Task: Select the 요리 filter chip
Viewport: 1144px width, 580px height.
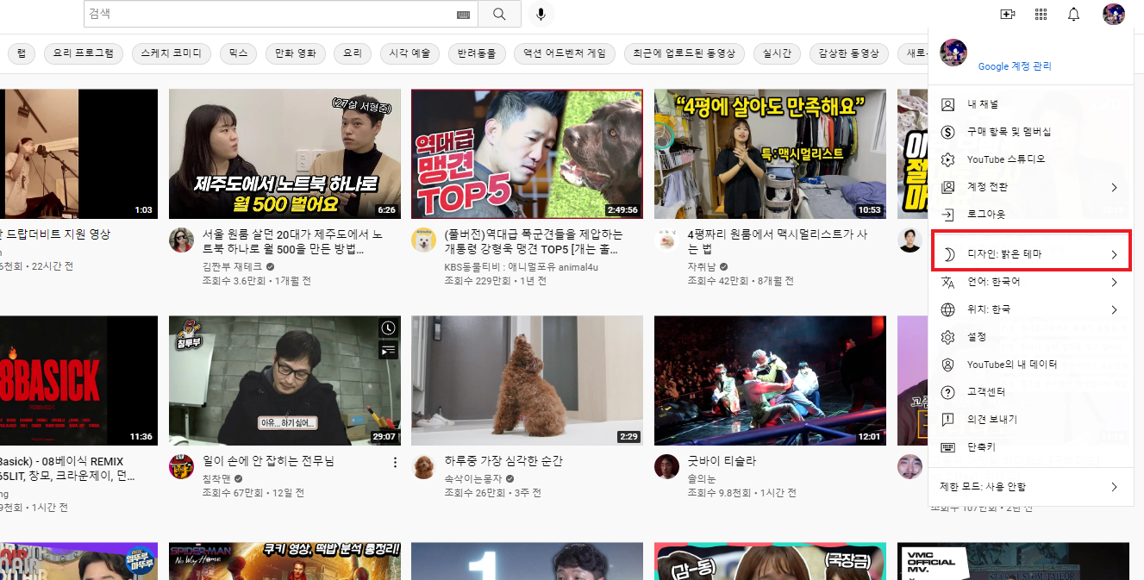Action: coord(353,53)
